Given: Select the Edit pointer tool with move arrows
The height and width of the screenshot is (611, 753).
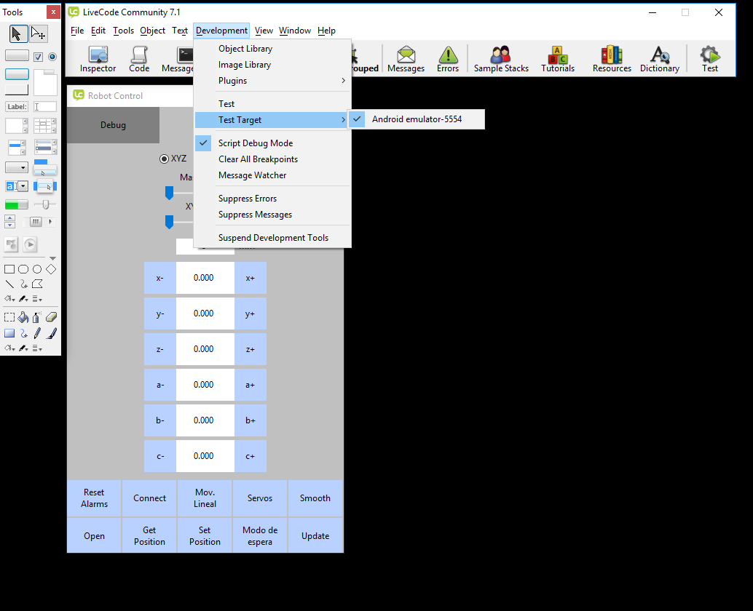Looking at the screenshot, I should click(39, 33).
